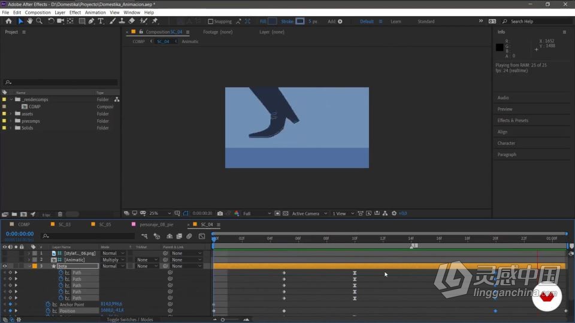Toggle Anchor Point stopwatch
Image resolution: width=575 pixels, height=323 pixels.
48,304
